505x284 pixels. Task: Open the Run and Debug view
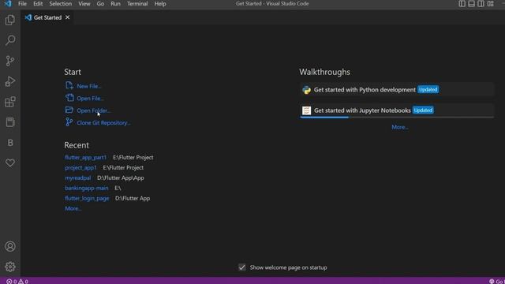coord(10,81)
